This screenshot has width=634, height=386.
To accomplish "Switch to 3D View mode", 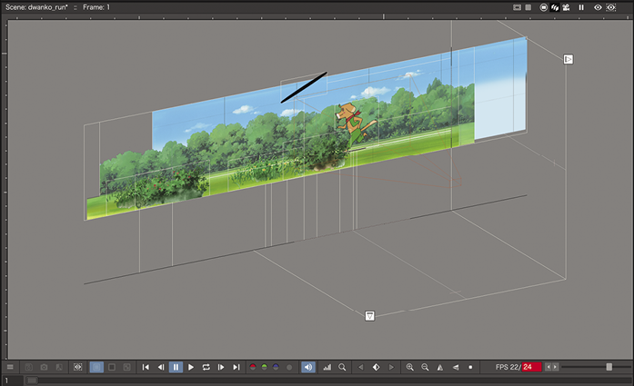I will pyautogui.click(x=555, y=7).
